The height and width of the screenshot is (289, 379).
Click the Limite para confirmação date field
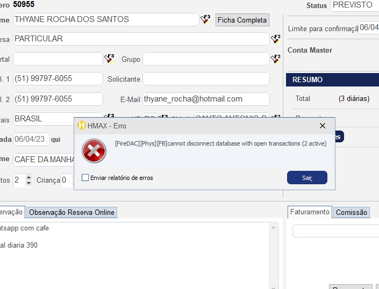369,28
